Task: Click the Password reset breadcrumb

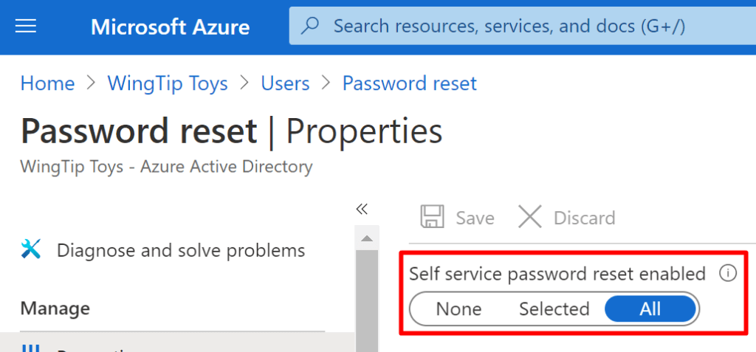Action: 409,83
